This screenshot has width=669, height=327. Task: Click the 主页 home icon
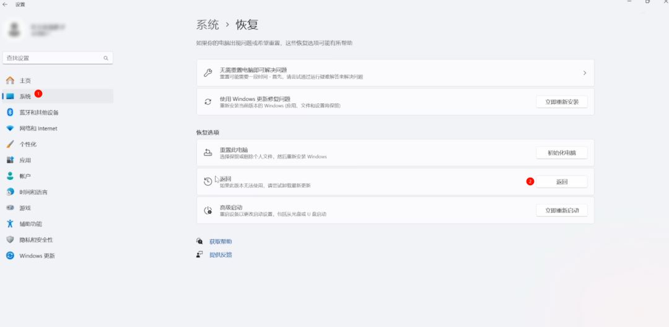click(11, 81)
